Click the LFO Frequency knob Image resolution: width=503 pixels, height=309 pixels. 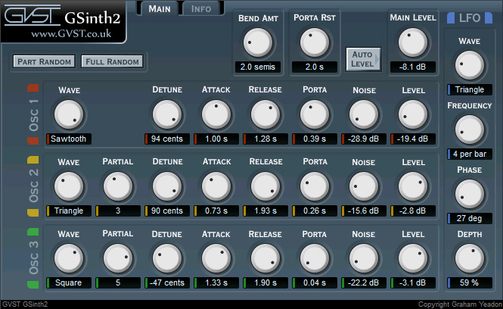(x=470, y=130)
